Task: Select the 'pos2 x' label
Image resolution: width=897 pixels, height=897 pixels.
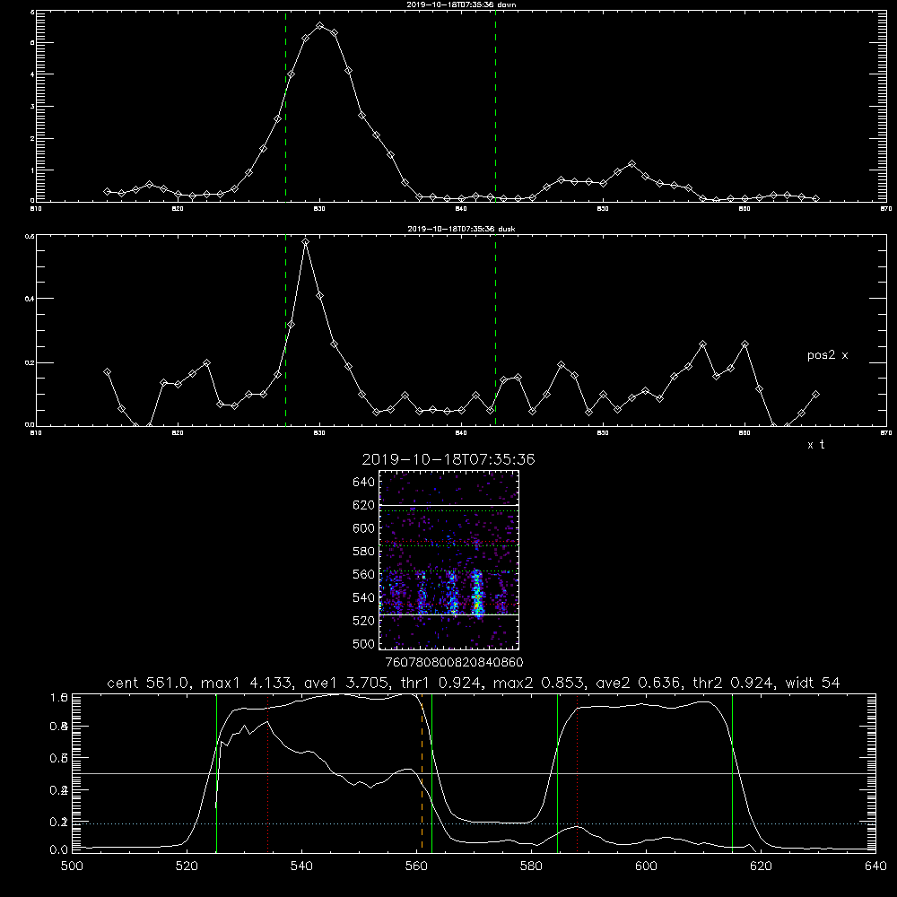Action: pyautogui.click(x=827, y=355)
